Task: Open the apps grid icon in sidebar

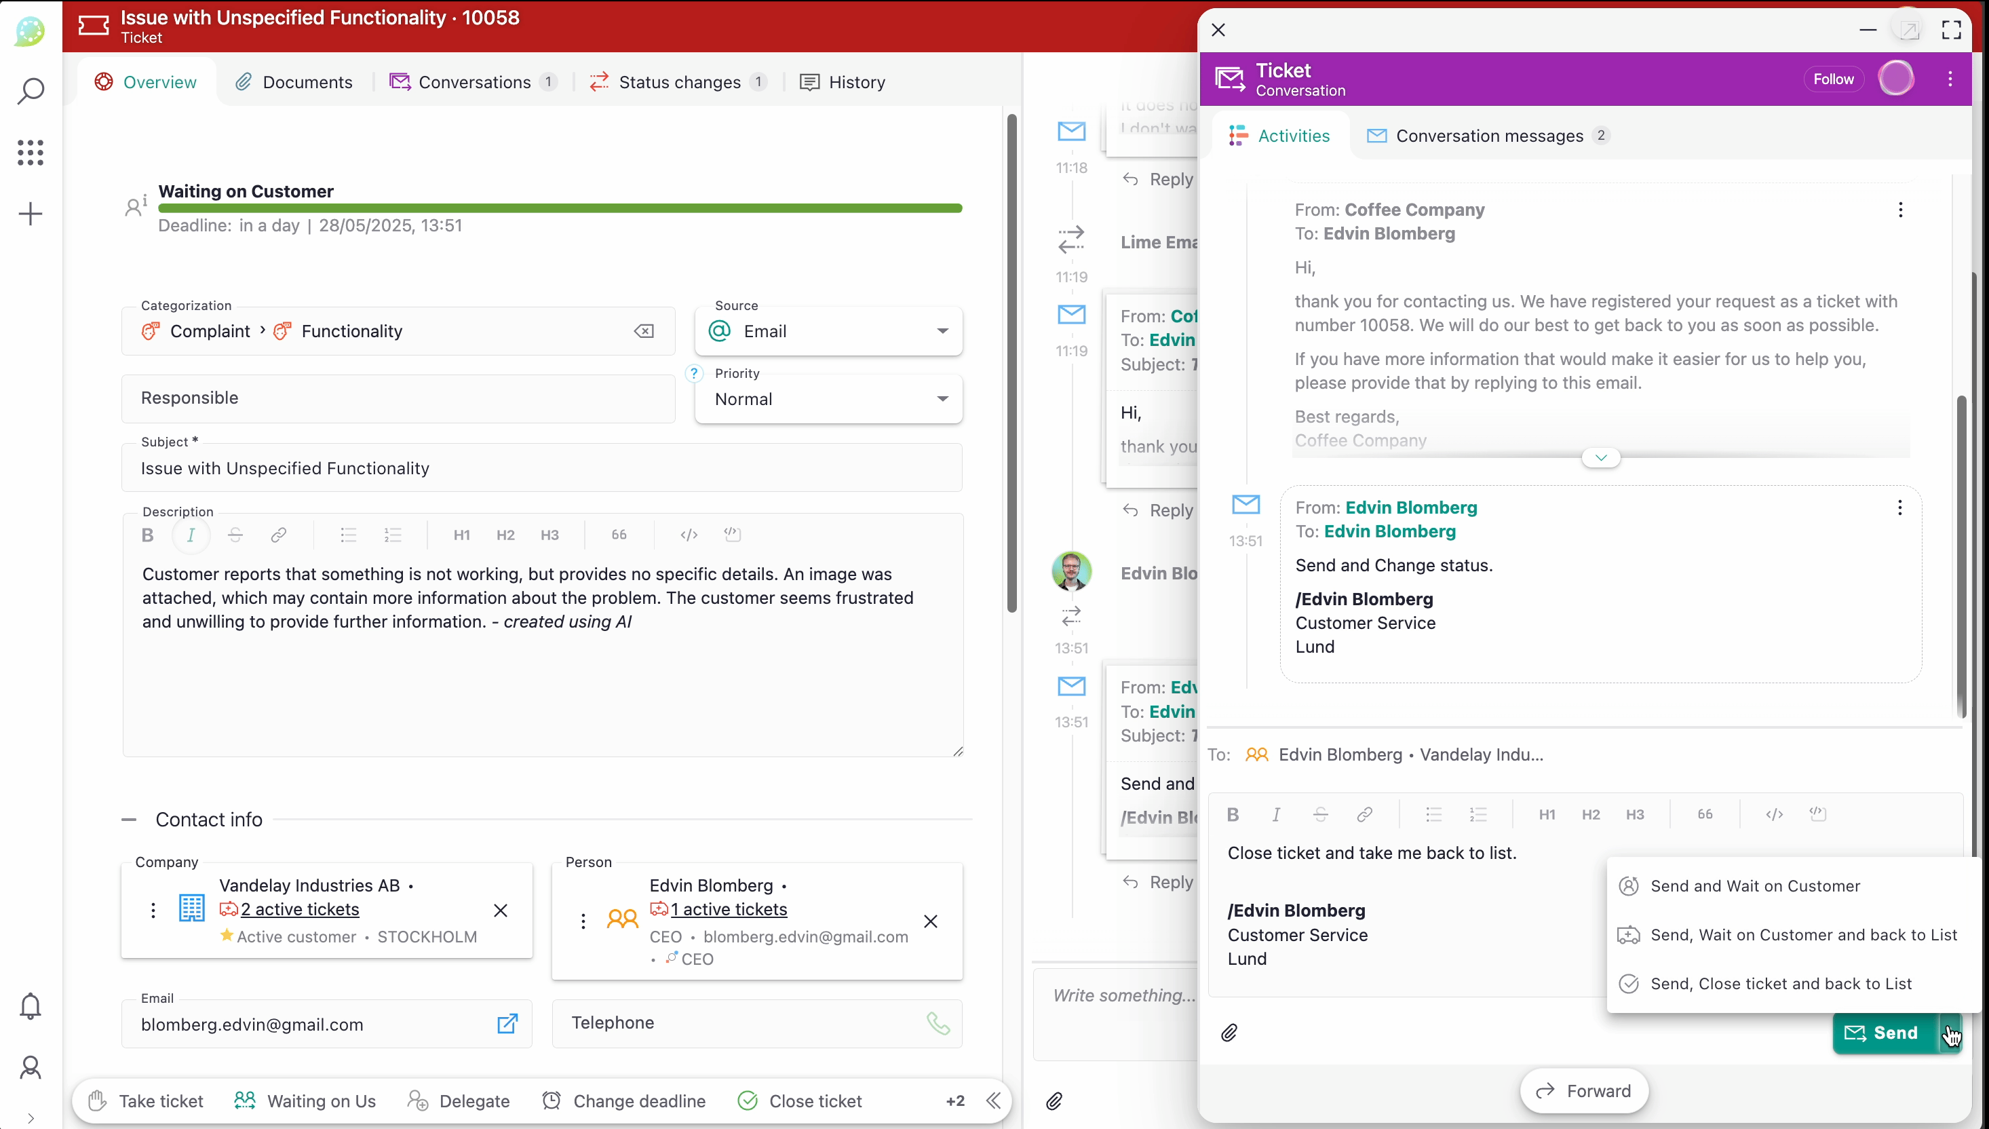Action: pos(31,152)
